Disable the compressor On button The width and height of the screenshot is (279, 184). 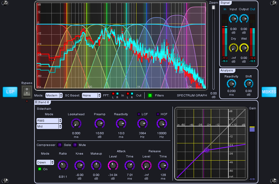(39, 169)
